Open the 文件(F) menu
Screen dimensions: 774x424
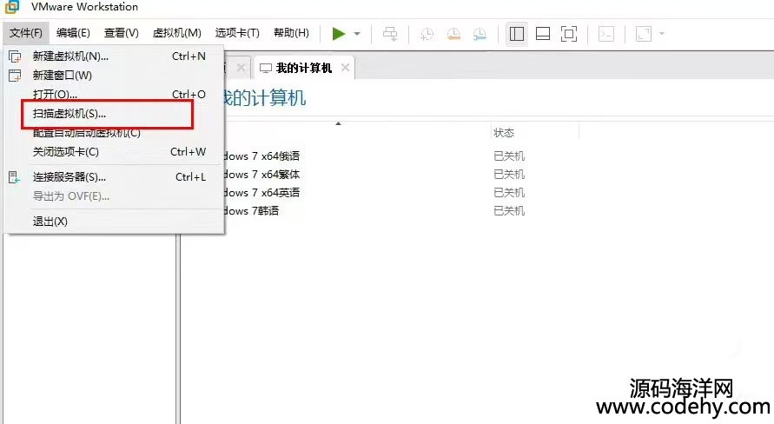[x=26, y=33]
